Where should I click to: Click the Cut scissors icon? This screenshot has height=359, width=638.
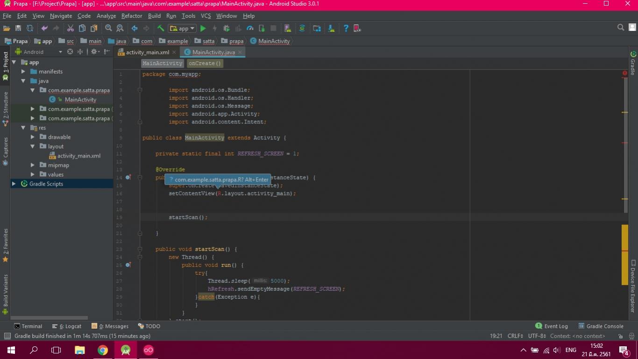(x=71, y=29)
